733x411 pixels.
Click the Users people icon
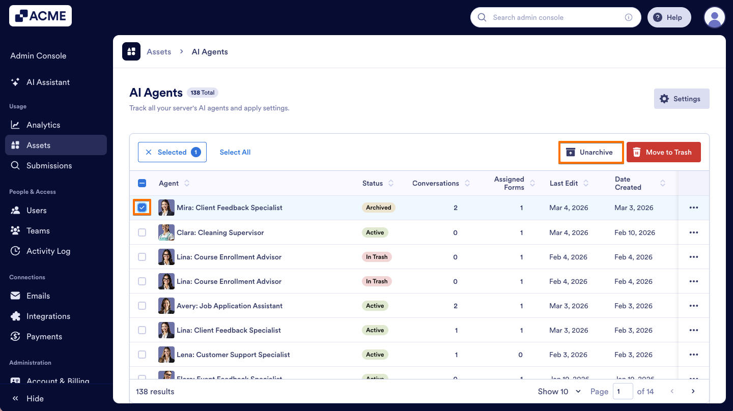coord(16,210)
